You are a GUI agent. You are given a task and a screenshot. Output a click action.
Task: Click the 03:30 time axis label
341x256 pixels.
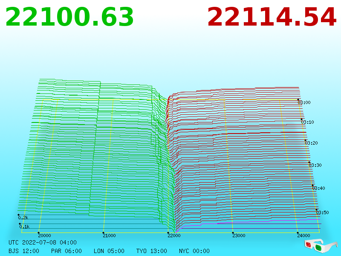[x=315, y=165]
